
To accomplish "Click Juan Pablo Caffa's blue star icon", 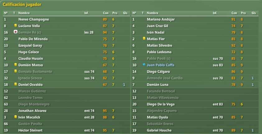I will click(x=144, y=65).
